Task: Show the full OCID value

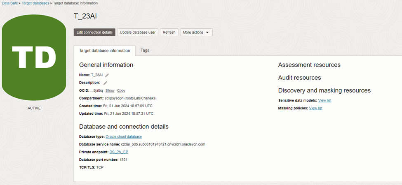Action: (x=110, y=90)
